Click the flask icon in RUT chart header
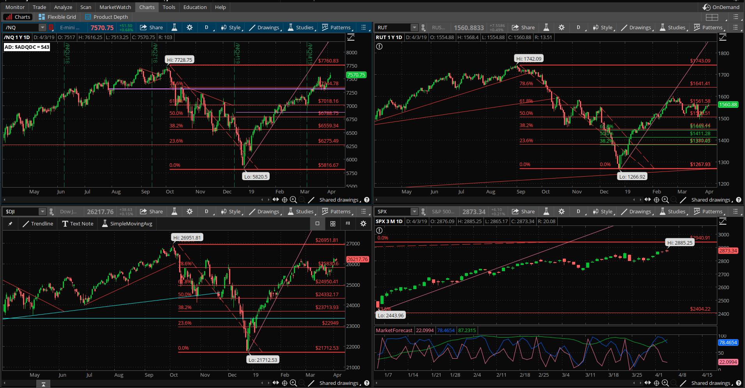745x388 pixels. tap(546, 27)
